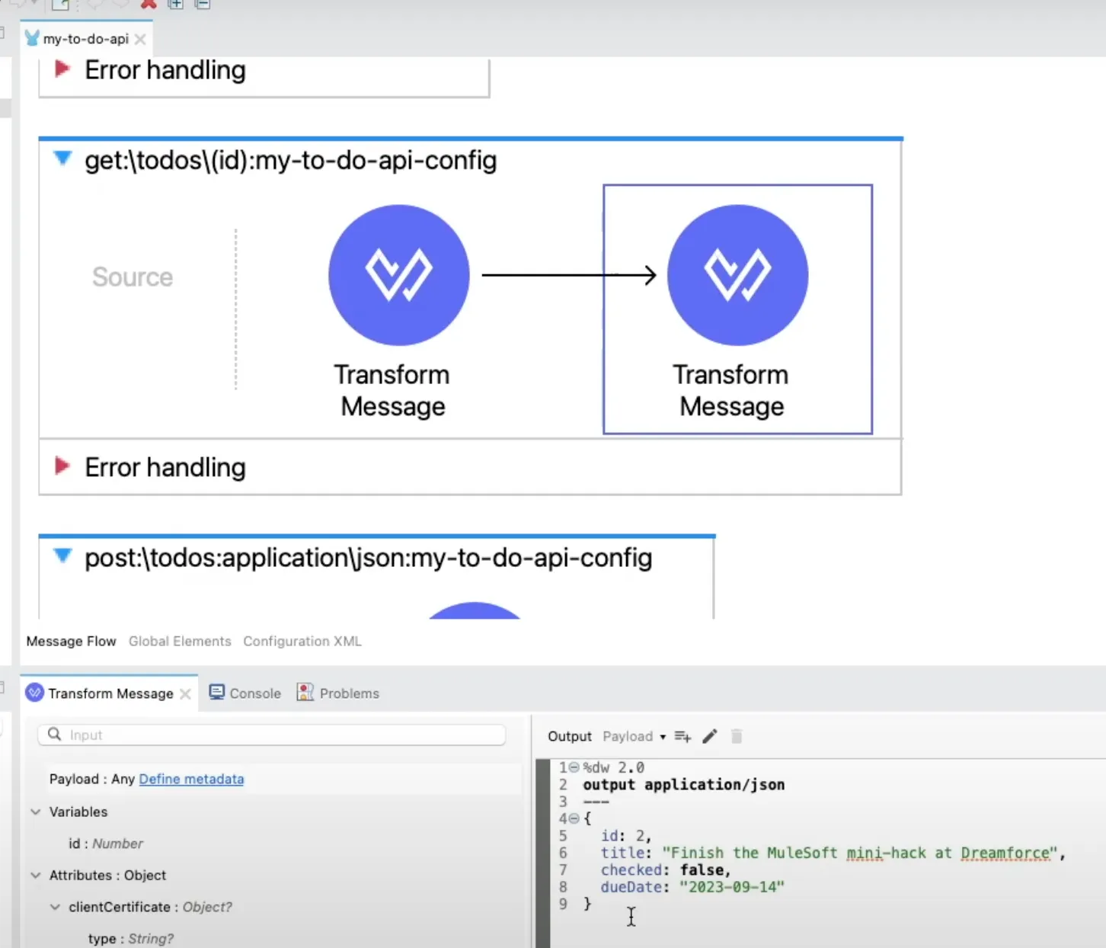Image resolution: width=1106 pixels, height=948 pixels.
Task: Click the checked: false line in script
Action: 666,870
